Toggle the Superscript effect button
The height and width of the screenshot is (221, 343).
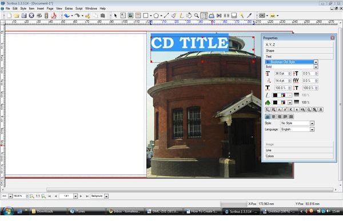285,109
